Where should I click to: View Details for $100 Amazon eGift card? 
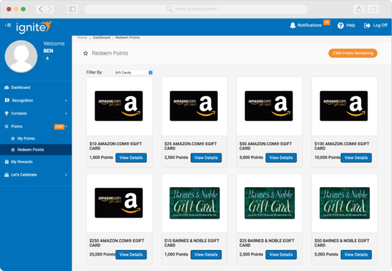356,158
